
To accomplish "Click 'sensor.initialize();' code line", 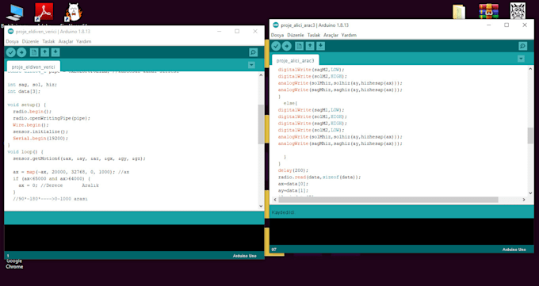I will (40, 132).
